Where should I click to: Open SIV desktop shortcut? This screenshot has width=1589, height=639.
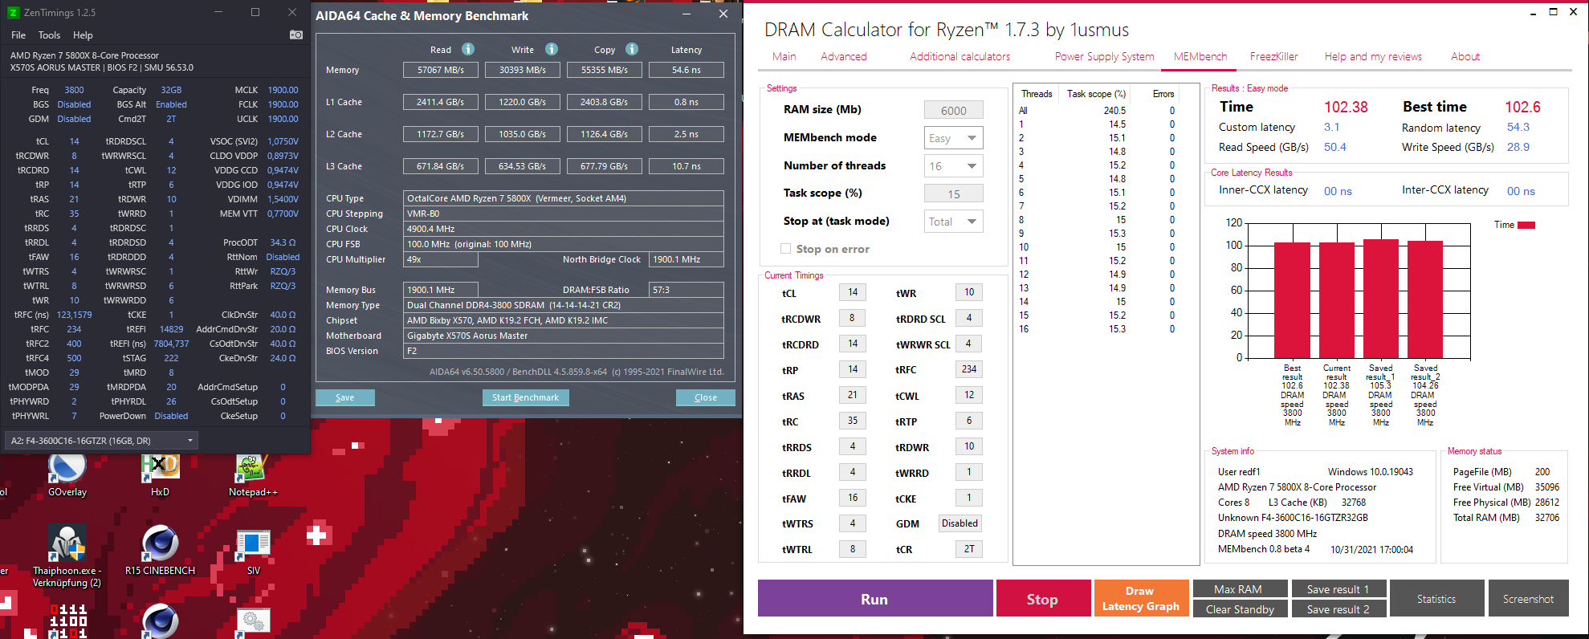[x=253, y=551]
